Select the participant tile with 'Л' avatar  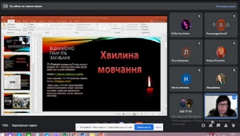click(186, 52)
